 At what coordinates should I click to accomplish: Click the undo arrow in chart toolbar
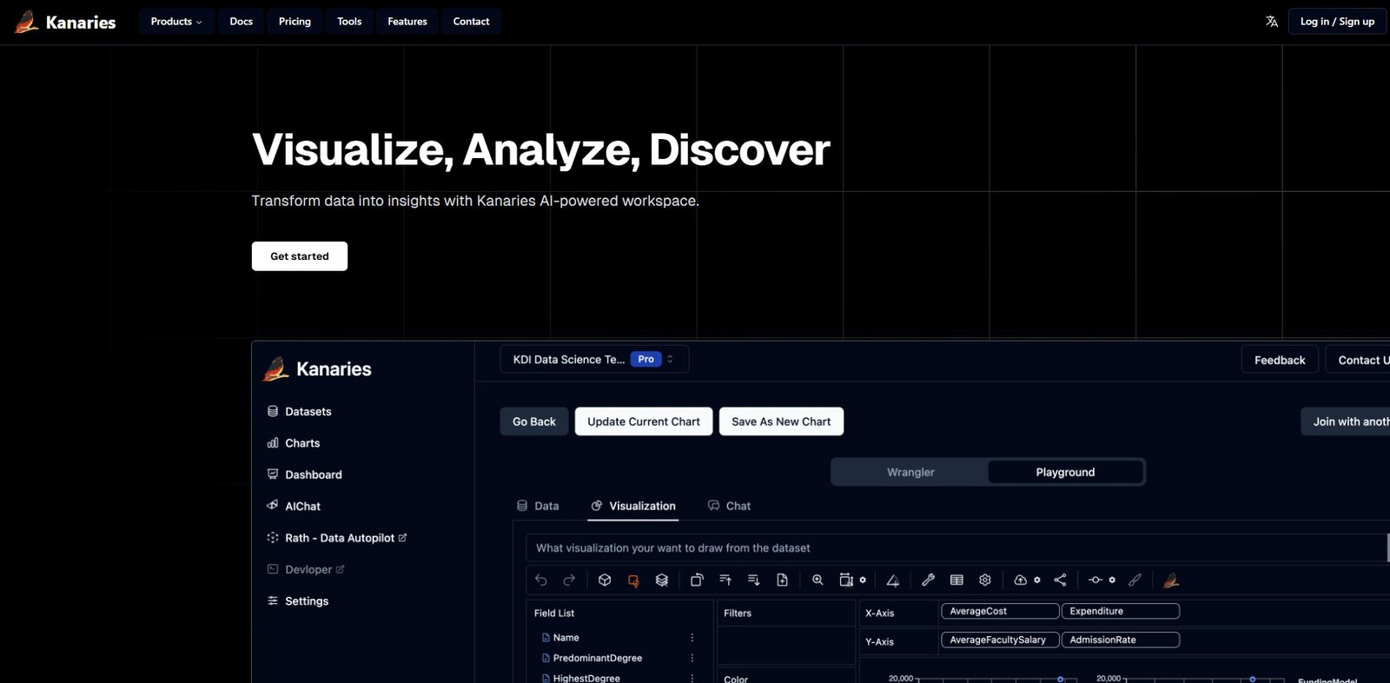coord(541,580)
